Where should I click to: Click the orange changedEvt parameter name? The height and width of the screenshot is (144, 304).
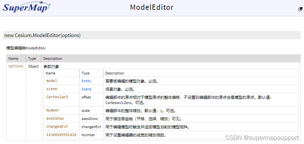(57, 127)
